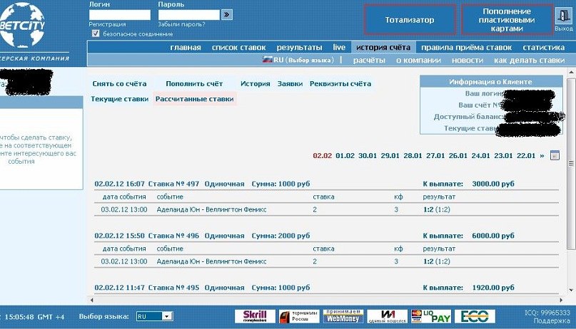This screenshot has width=576, height=329.
Task: Click the Ставка № 496 heading
Action: point(173,236)
